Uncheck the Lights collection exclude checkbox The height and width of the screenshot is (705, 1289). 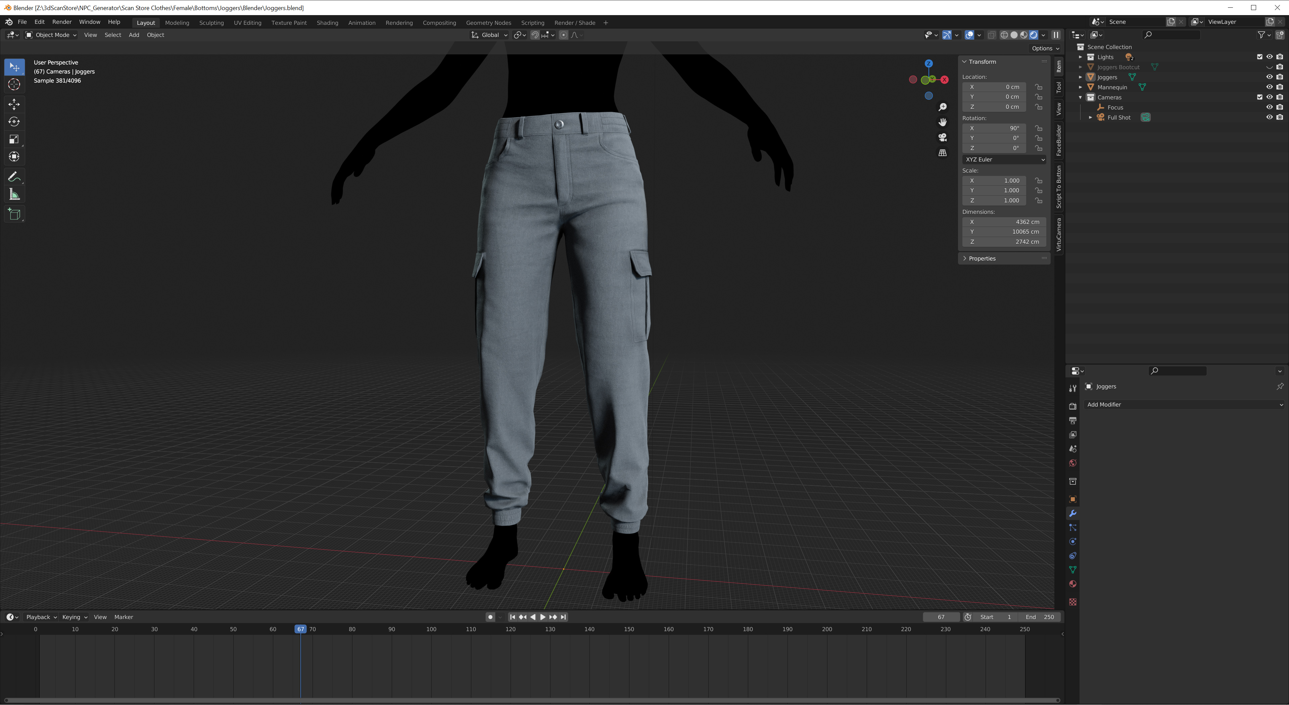pyautogui.click(x=1259, y=57)
